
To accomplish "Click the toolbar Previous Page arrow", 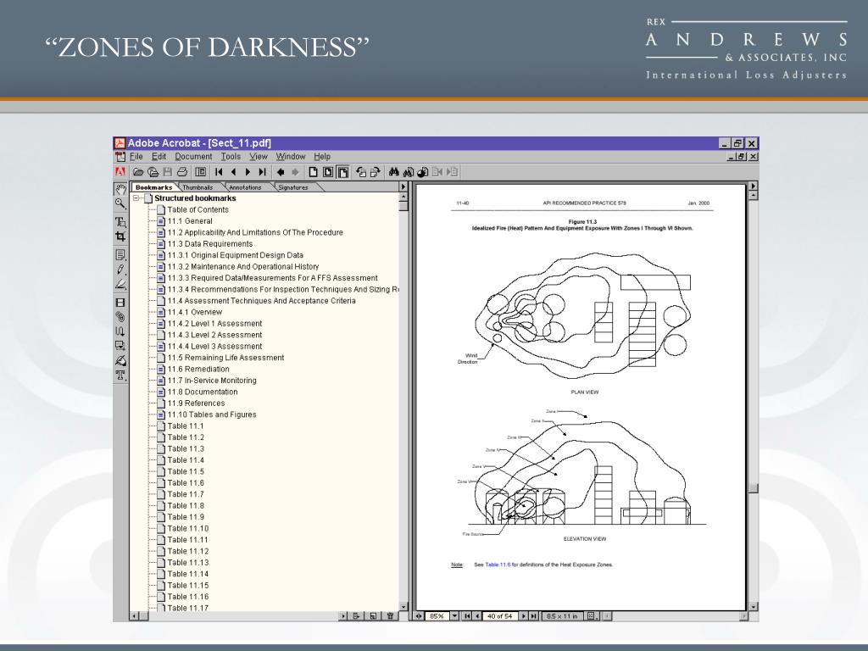I will point(234,172).
